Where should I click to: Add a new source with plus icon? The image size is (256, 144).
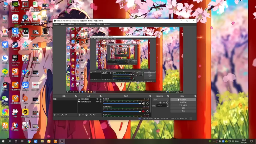click(x=79, y=115)
